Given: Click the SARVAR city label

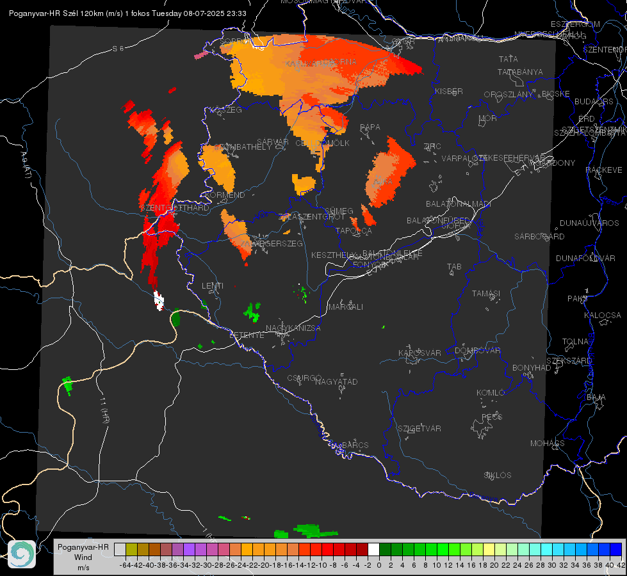Looking at the screenshot, I should 272,142.
